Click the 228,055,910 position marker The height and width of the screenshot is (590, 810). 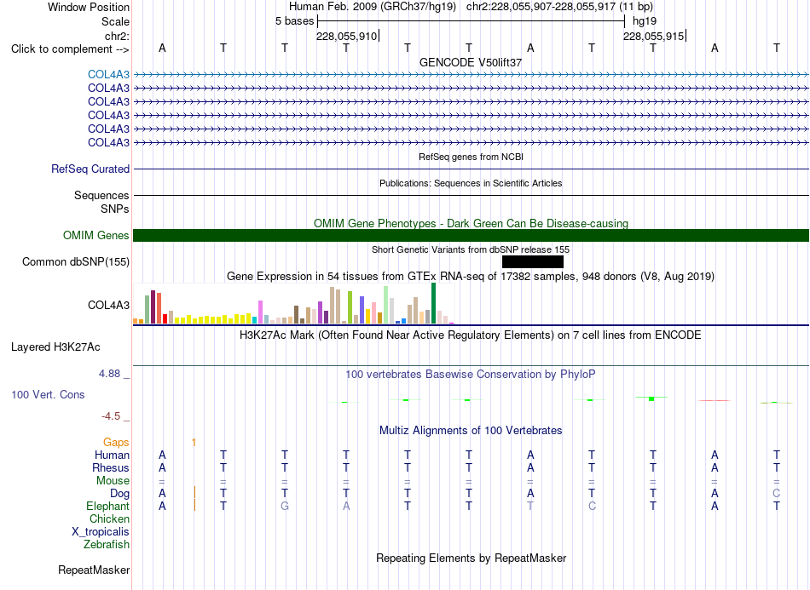coord(347,36)
